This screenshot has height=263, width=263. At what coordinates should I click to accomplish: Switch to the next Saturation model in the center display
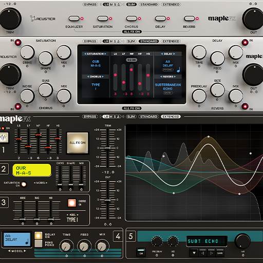coord(105,54)
